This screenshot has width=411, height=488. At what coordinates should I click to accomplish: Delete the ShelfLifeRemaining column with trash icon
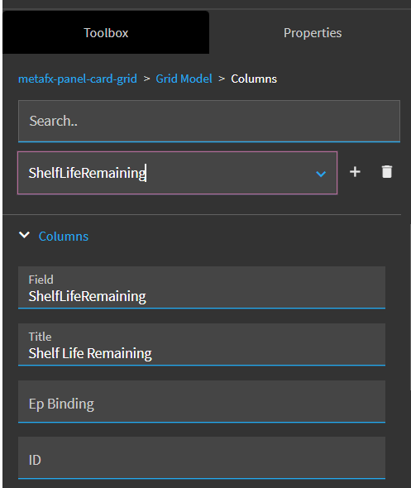[x=387, y=172]
